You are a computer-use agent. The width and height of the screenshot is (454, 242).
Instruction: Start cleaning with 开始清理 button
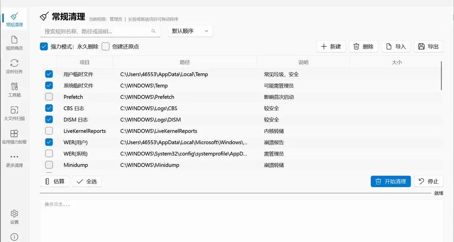click(x=391, y=181)
